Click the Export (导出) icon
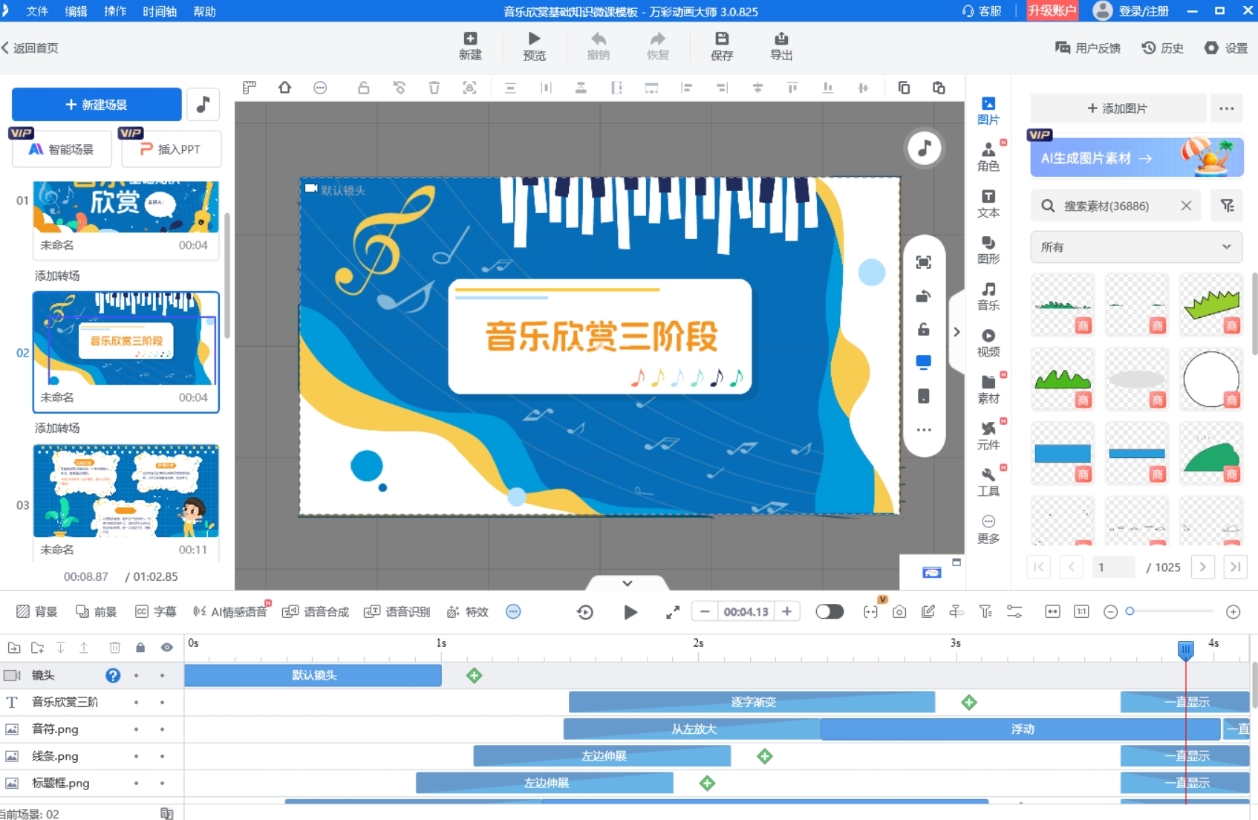Image resolution: width=1258 pixels, height=820 pixels. coord(780,46)
